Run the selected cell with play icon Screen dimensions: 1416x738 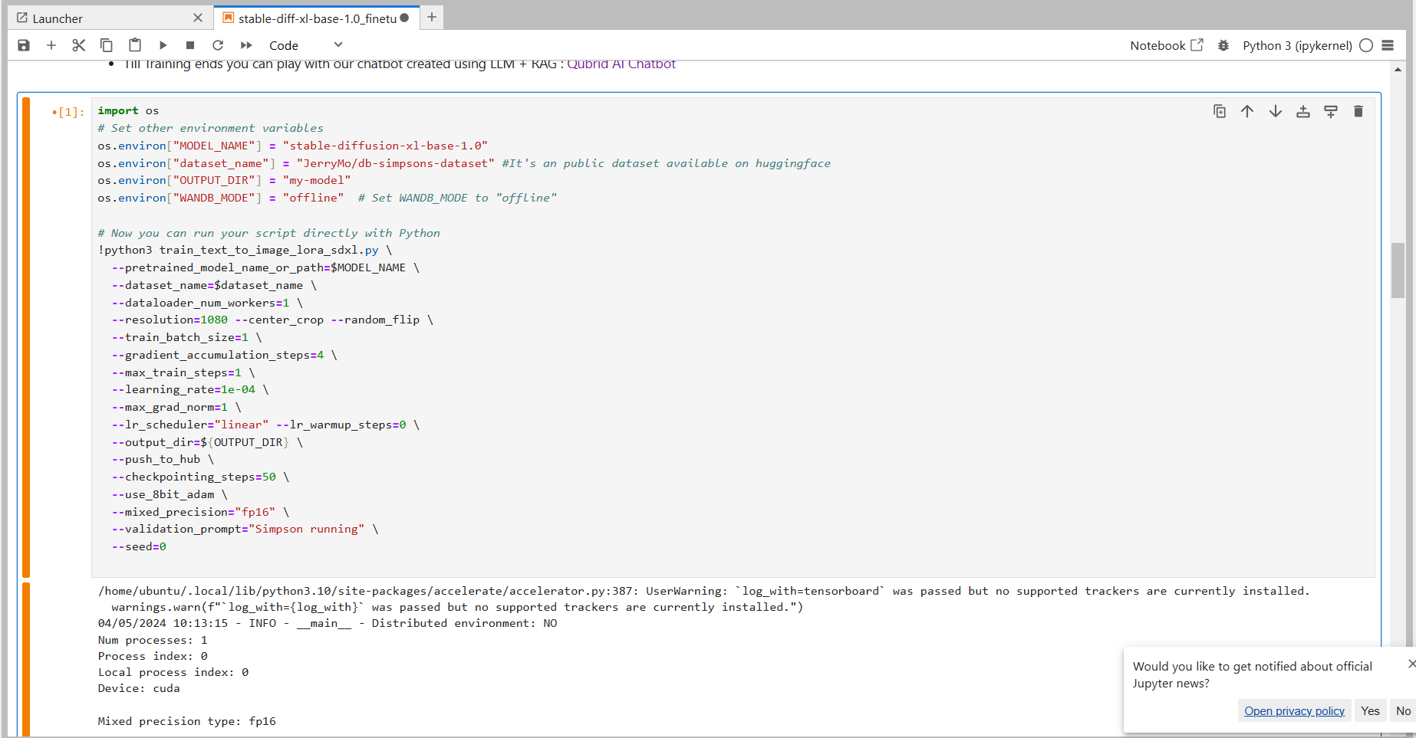pos(163,45)
